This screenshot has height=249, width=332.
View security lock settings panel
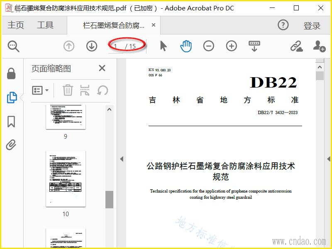coord(11,73)
